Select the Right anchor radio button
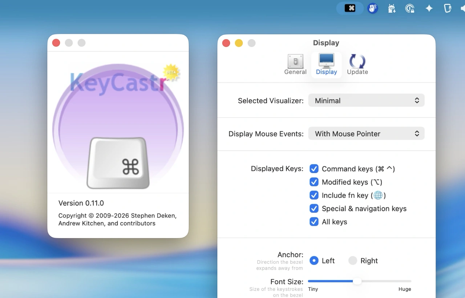Viewport: 465px width, 298px height. (353, 261)
